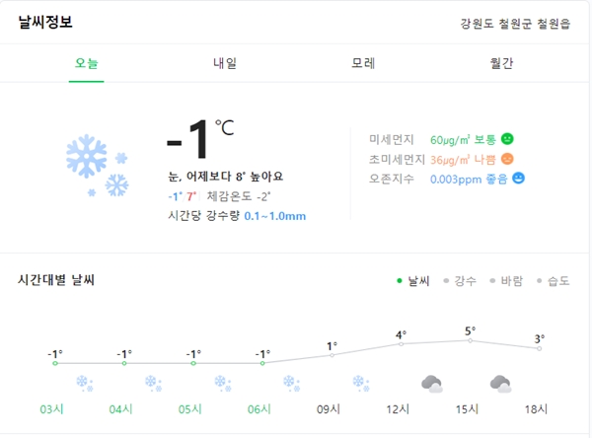Select the 습도 hourly view option
The width and height of the screenshot is (592, 438).
pos(554,281)
